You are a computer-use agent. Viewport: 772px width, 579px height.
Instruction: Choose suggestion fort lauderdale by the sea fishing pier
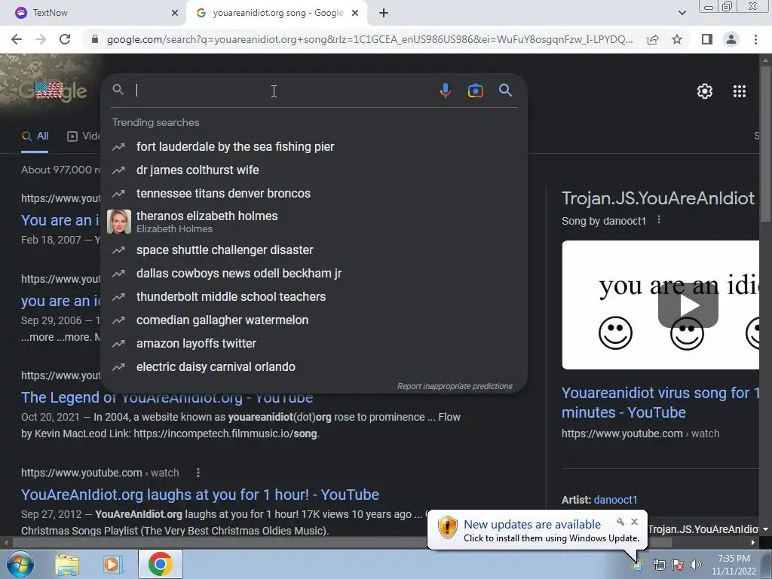click(314, 147)
